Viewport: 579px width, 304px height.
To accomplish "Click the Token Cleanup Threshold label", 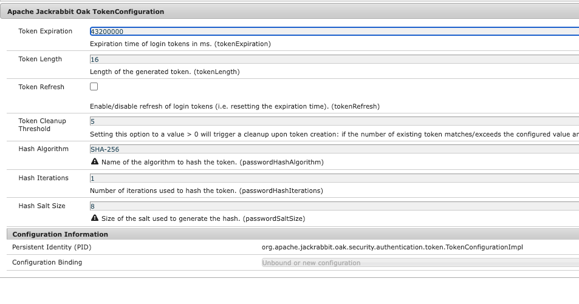I will click(43, 125).
